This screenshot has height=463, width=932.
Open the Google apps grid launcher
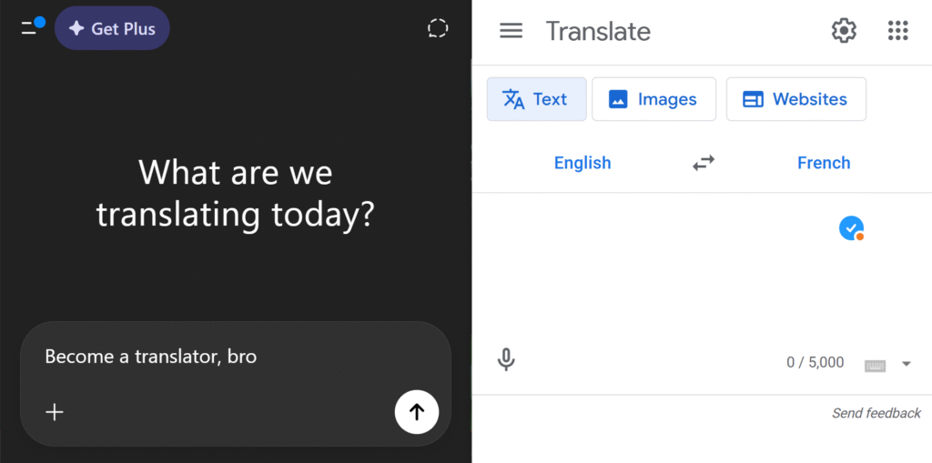coord(897,31)
